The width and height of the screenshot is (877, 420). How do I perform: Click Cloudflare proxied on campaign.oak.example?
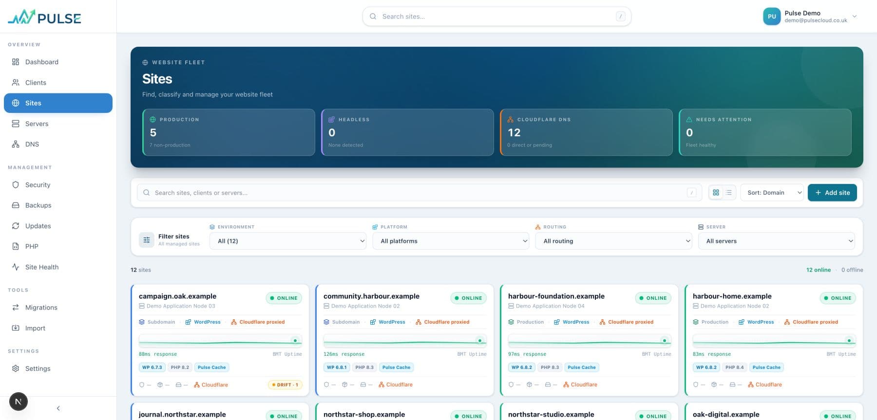[258, 322]
